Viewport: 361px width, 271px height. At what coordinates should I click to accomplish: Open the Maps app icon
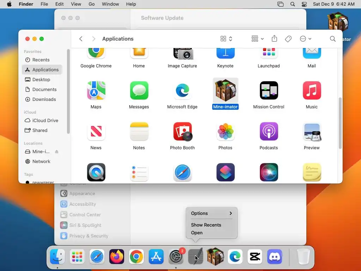pyautogui.click(x=96, y=90)
